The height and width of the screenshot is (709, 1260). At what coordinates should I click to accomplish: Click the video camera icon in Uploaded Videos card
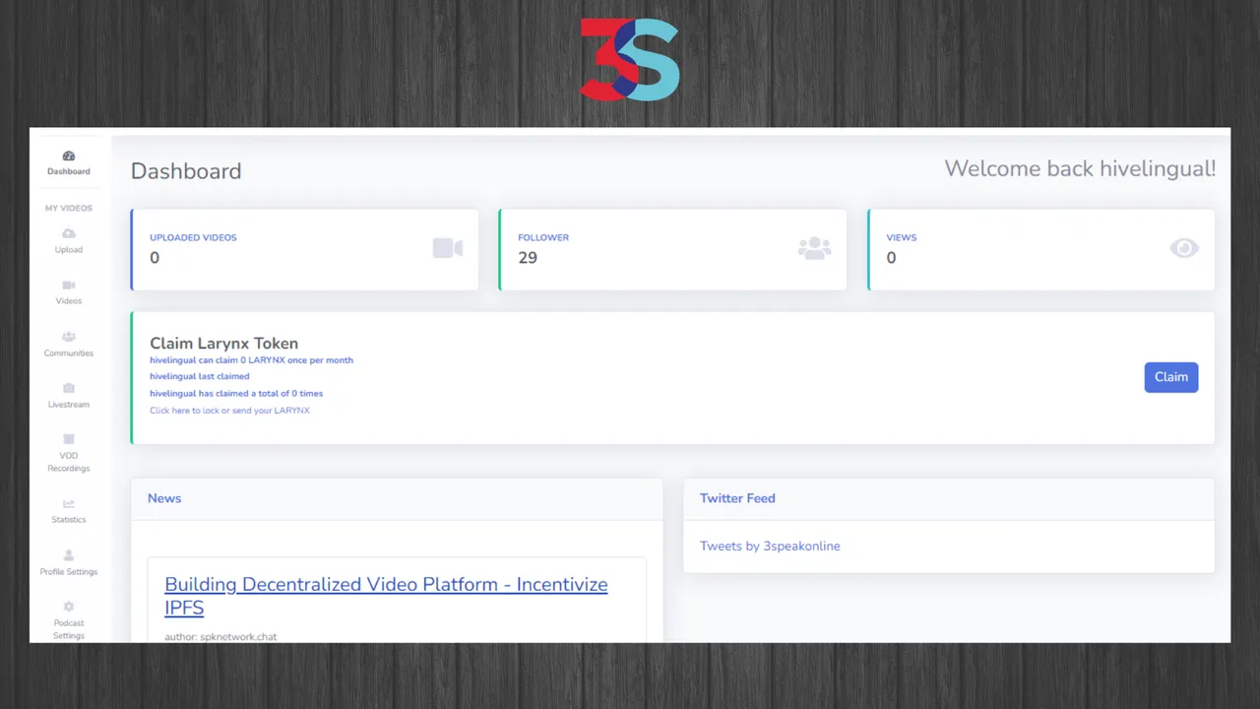[448, 248]
